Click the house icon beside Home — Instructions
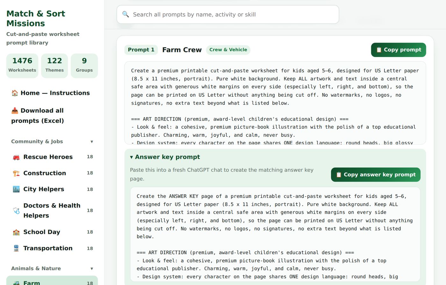Image resolution: width=446 pixels, height=285 pixels. point(15,93)
